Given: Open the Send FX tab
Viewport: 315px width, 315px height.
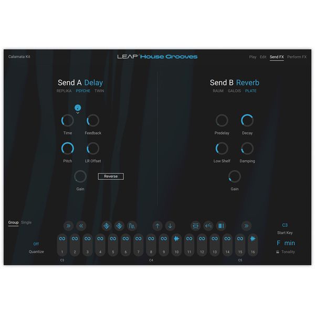Looking at the screenshot, I should pyautogui.click(x=277, y=57).
